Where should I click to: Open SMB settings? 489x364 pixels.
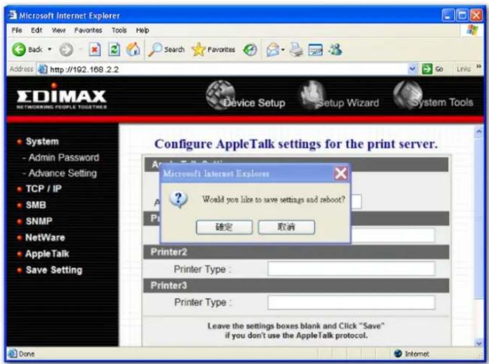pos(36,205)
